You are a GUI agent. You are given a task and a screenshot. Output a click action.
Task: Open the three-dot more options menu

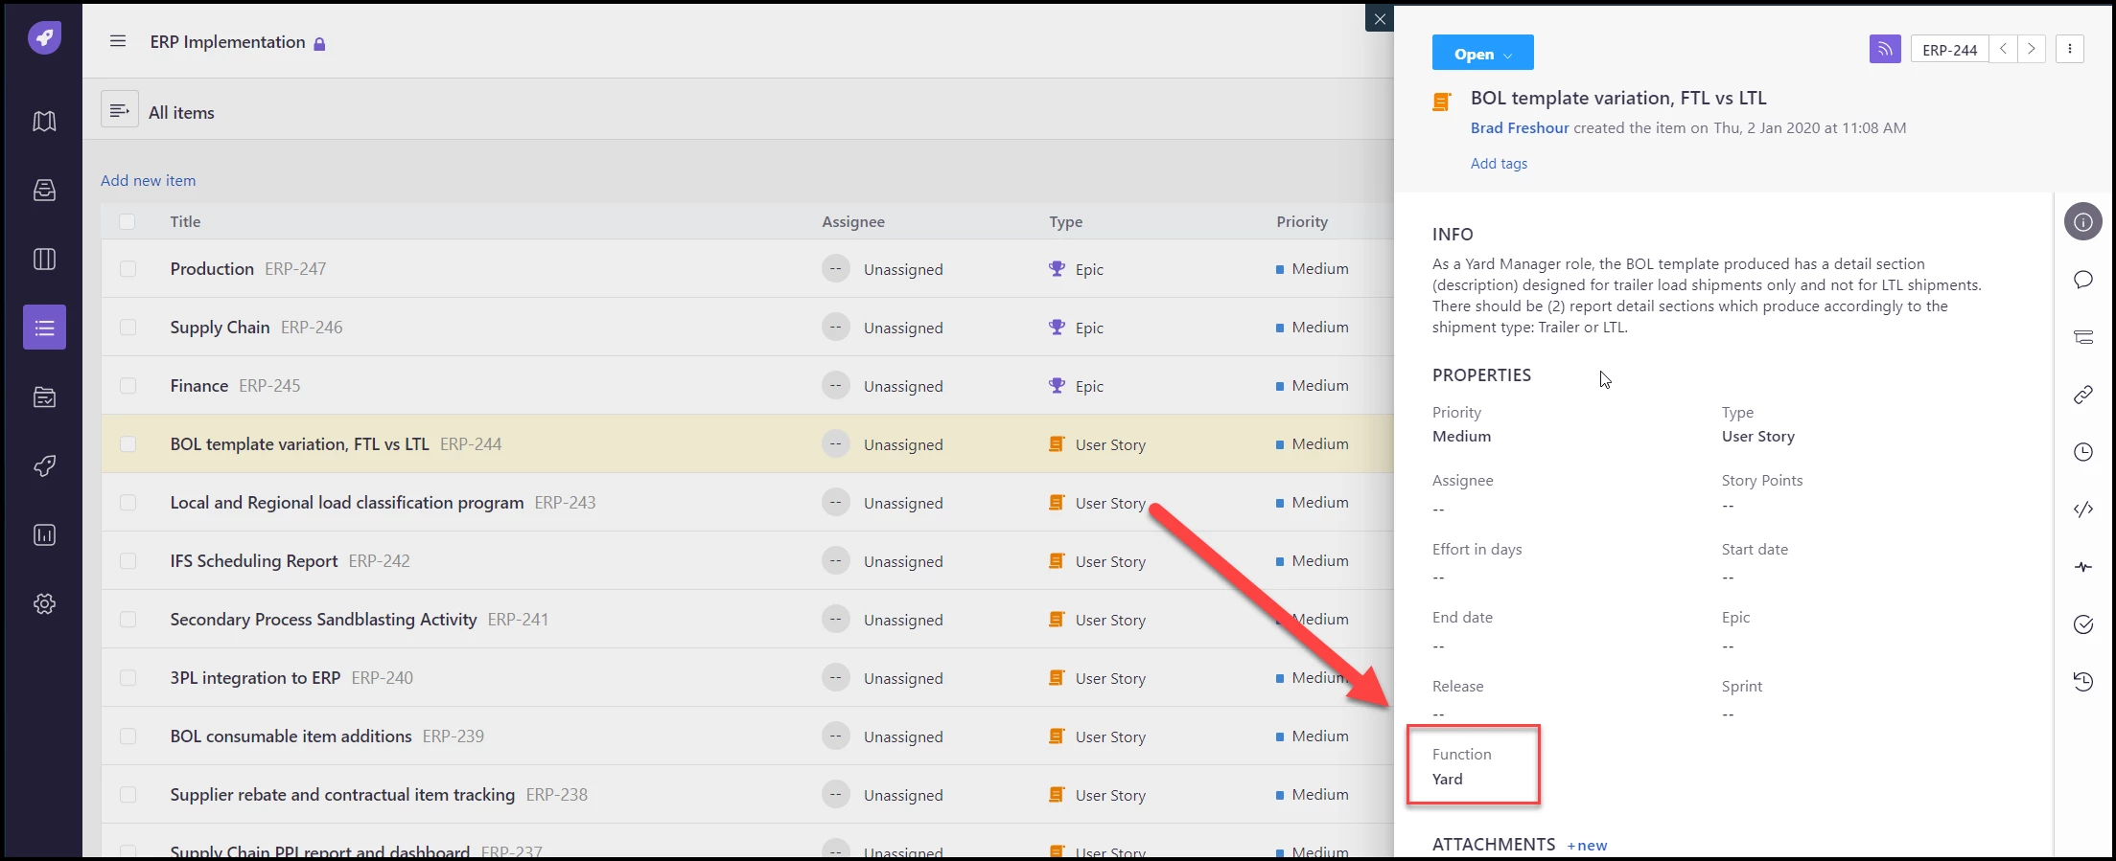point(2069,49)
